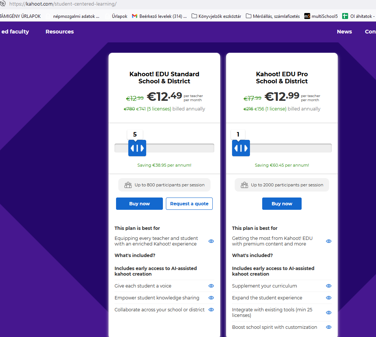Click the Kahoot! EDU Standard plan title

tap(164, 77)
